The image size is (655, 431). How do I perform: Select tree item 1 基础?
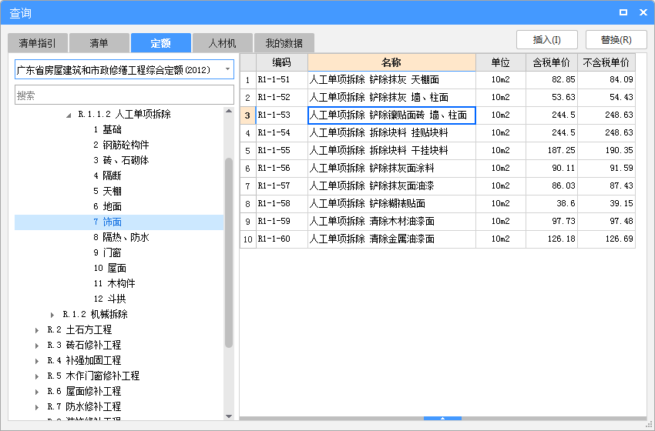point(107,130)
